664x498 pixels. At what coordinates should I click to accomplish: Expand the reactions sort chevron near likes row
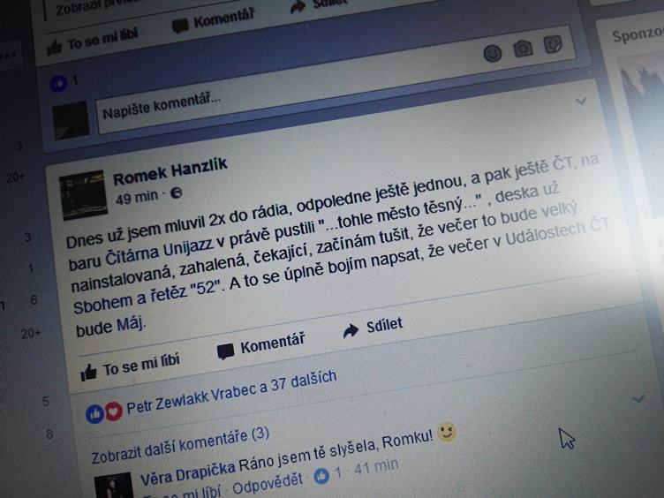(x=638, y=398)
